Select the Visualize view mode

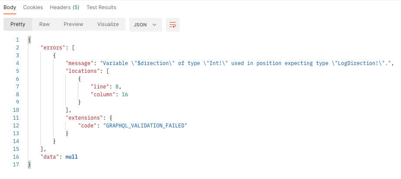[x=108, y=24]
